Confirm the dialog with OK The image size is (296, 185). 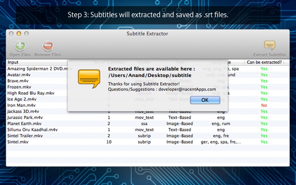(x=205, y=100)
